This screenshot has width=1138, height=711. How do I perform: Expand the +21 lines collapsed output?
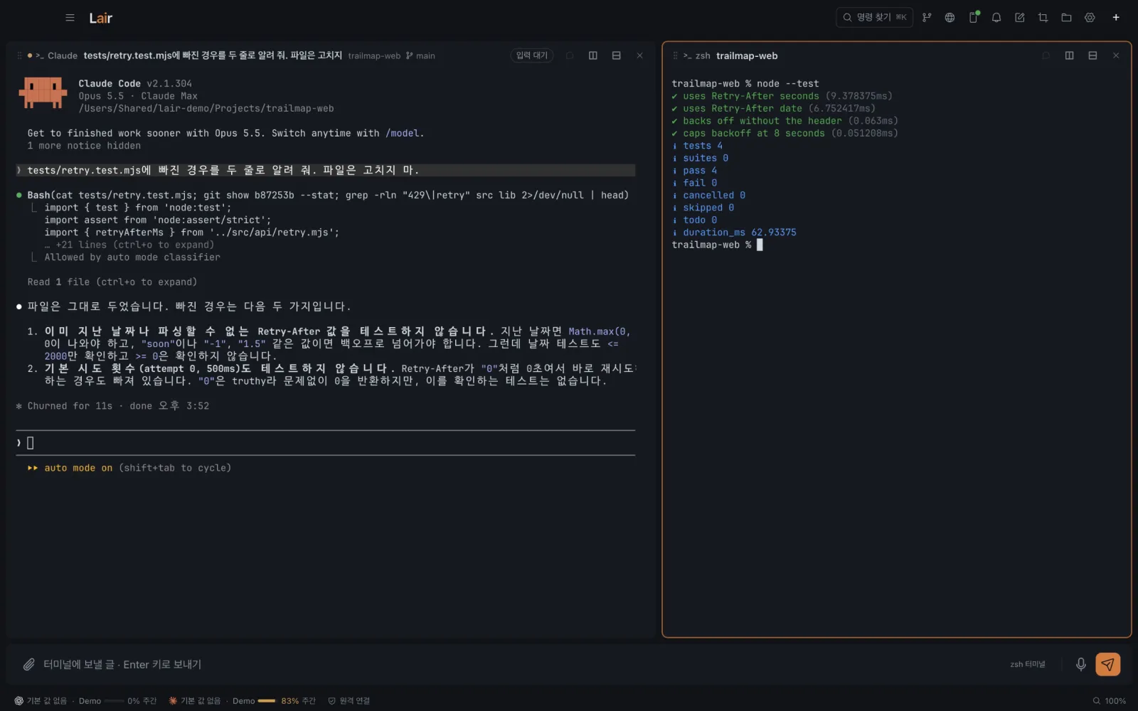[x=129, y=245]
